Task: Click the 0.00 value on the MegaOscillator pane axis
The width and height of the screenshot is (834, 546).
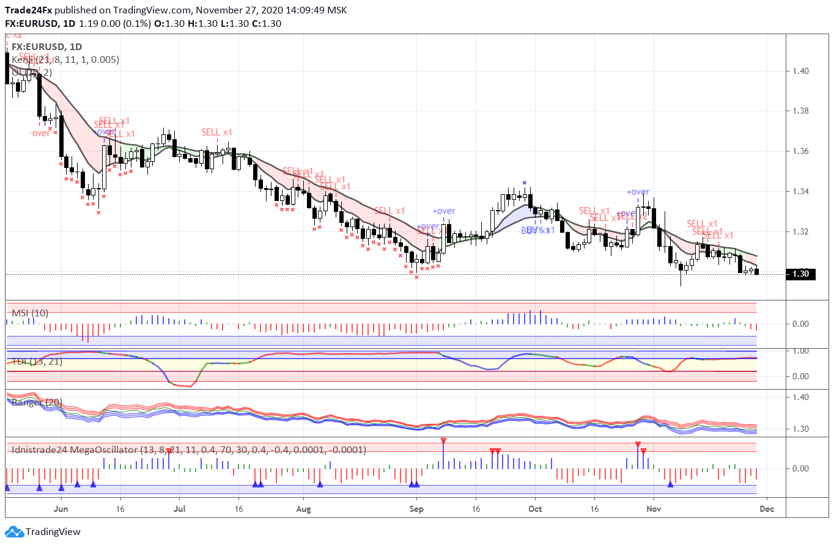Action: 802,468
